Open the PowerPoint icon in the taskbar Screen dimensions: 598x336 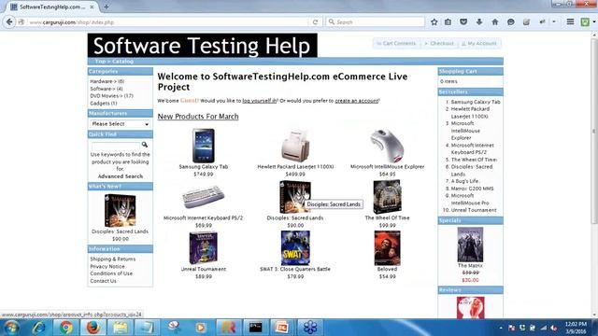coord(281,328)
